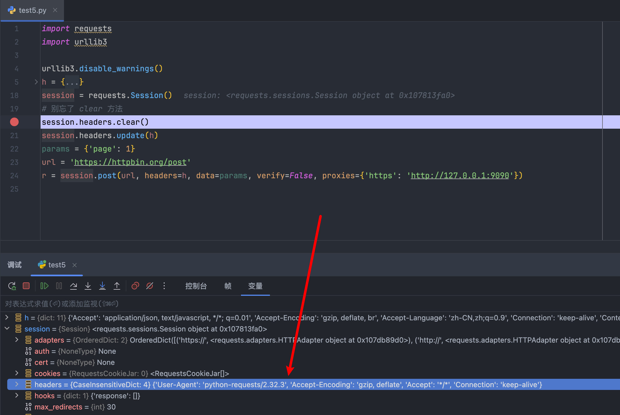Screen dimensions: 620x415
Task: Open the httpbin.org/post URL link
Action: click(130, 162)
